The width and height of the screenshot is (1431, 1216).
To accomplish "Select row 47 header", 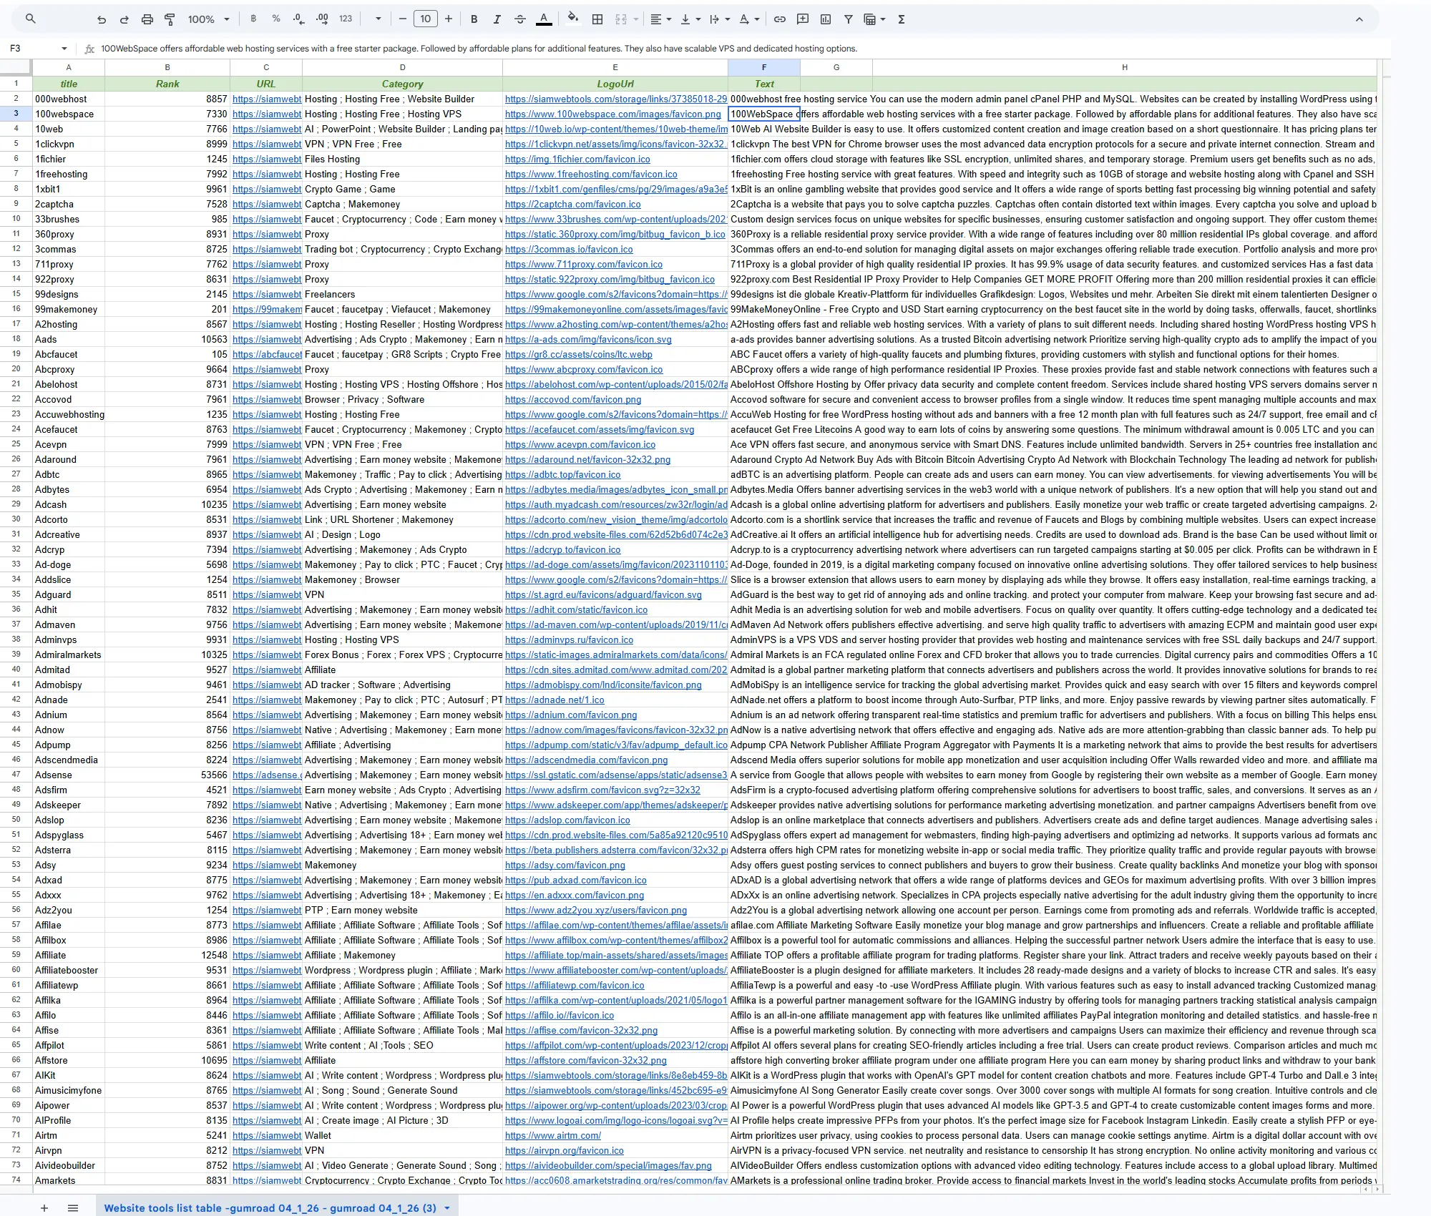I will (16, 775).
